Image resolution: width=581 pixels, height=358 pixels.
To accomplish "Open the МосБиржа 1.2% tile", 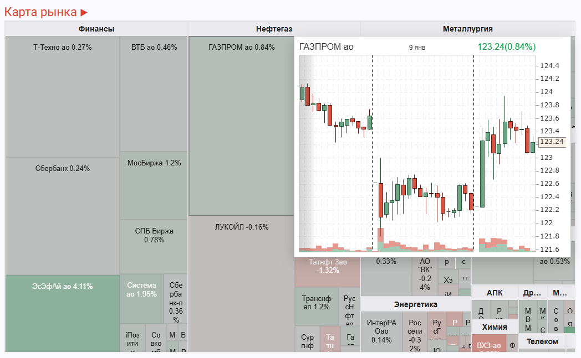I will click(154, 186).
